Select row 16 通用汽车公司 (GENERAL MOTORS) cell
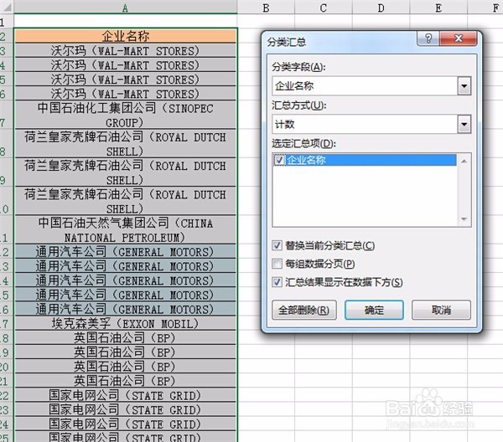 pos(126,309)
